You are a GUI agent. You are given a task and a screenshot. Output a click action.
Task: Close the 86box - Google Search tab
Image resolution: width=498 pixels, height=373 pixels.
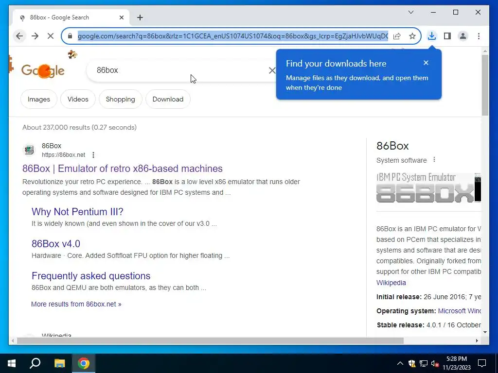[121, 17]
